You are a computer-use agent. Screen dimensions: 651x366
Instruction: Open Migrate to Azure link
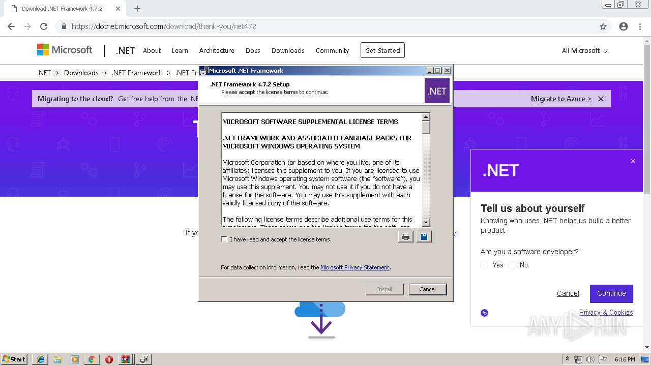point(561,99)
